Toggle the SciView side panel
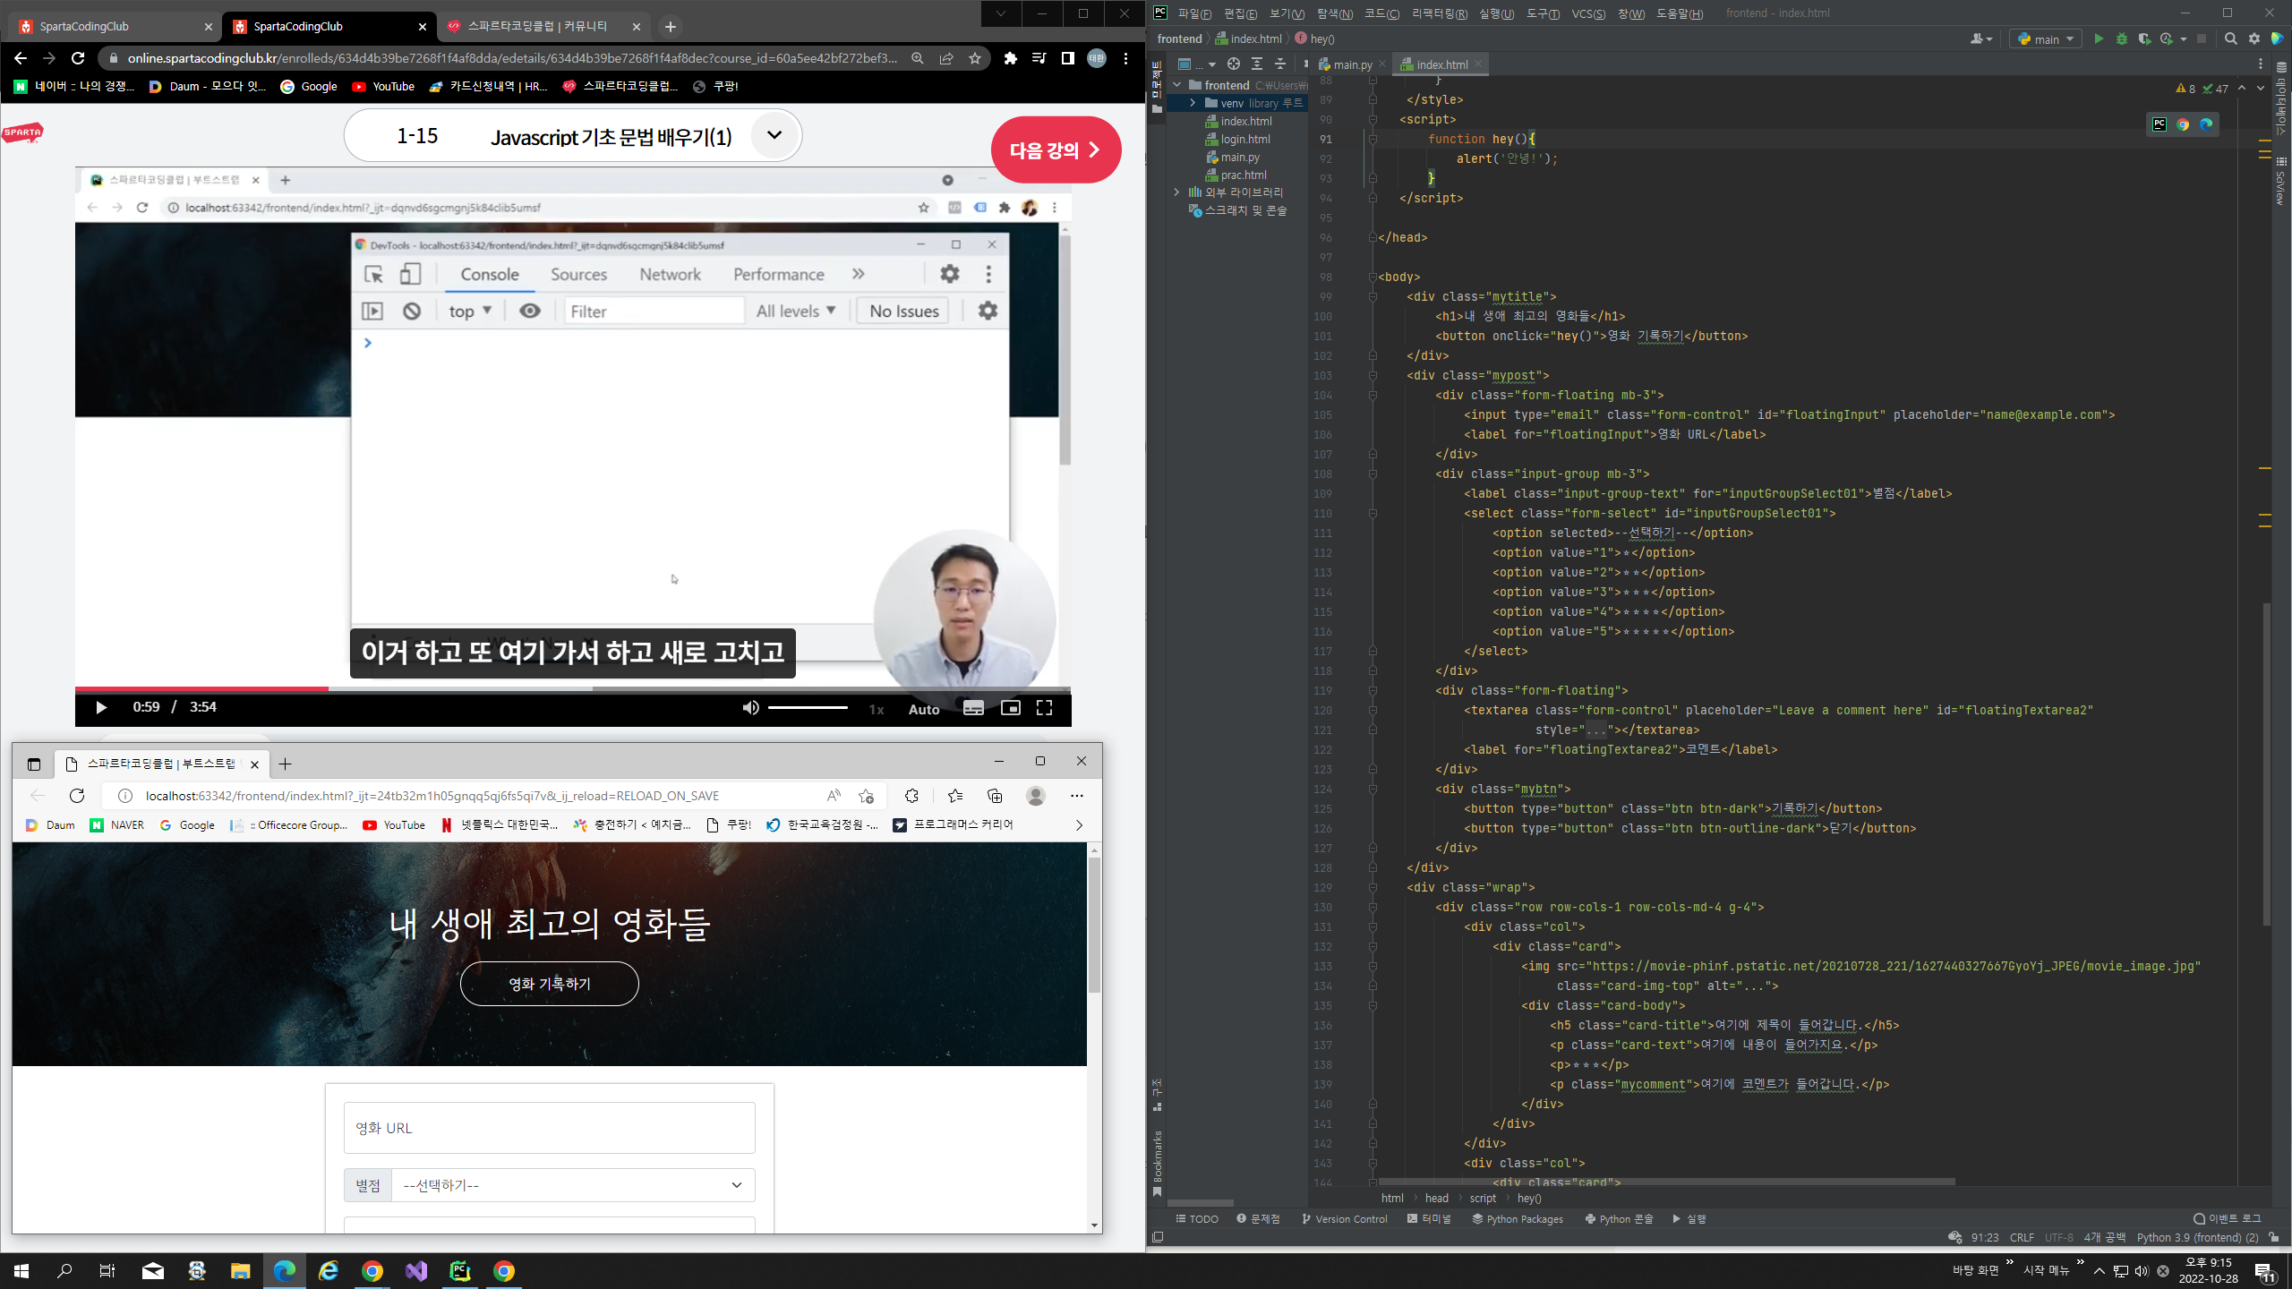 click(x=2281, y=182)
